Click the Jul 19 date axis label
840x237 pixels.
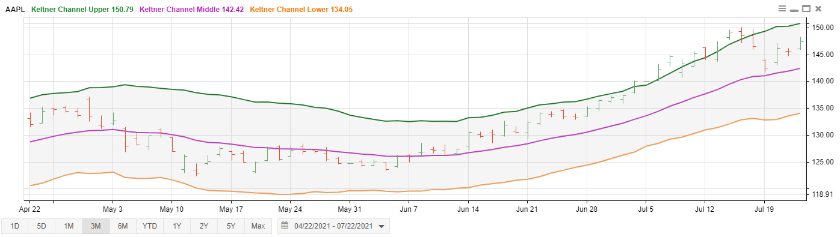[x=764, y=209]
